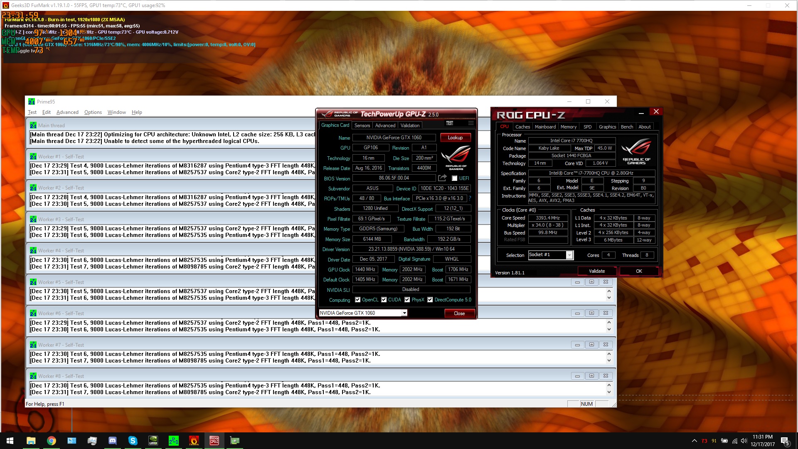The width and height of the screenshot is (798, 449).
Task: Switch to ROG CPU-Z taskbar icon
Action: point(214,441)
